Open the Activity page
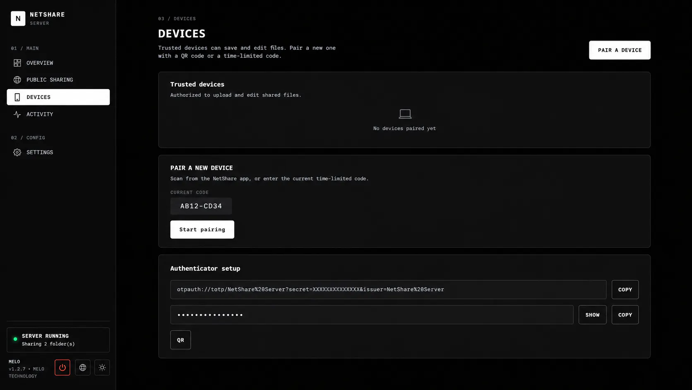Viewport: 692px width, 390px height. point(58,114)
